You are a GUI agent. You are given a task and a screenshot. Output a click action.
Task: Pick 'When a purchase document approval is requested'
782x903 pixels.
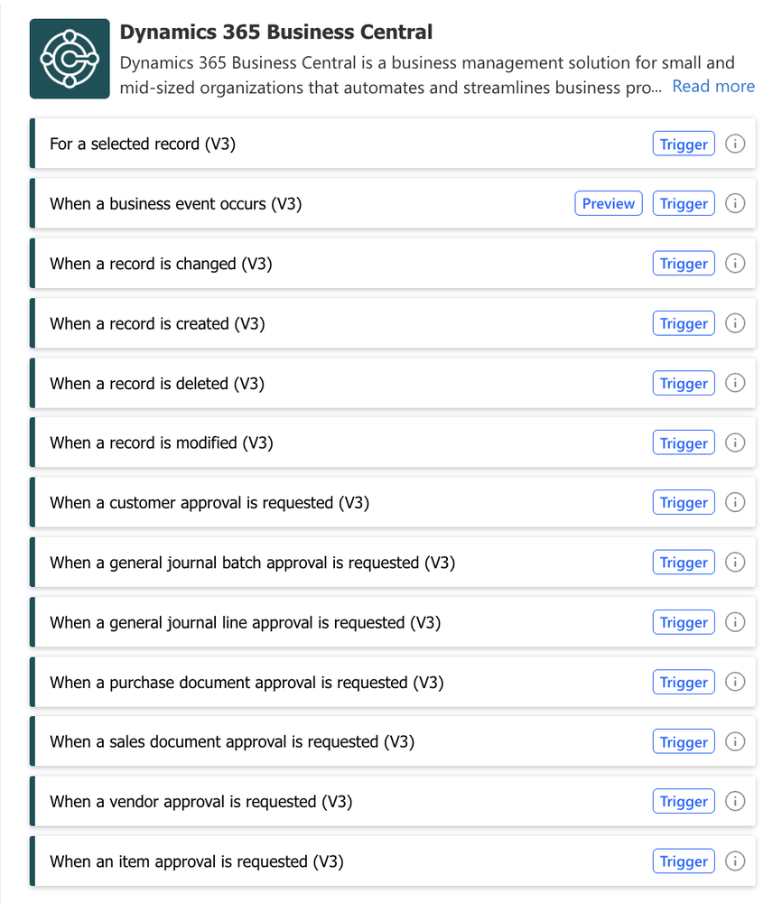tap(393, 682)
